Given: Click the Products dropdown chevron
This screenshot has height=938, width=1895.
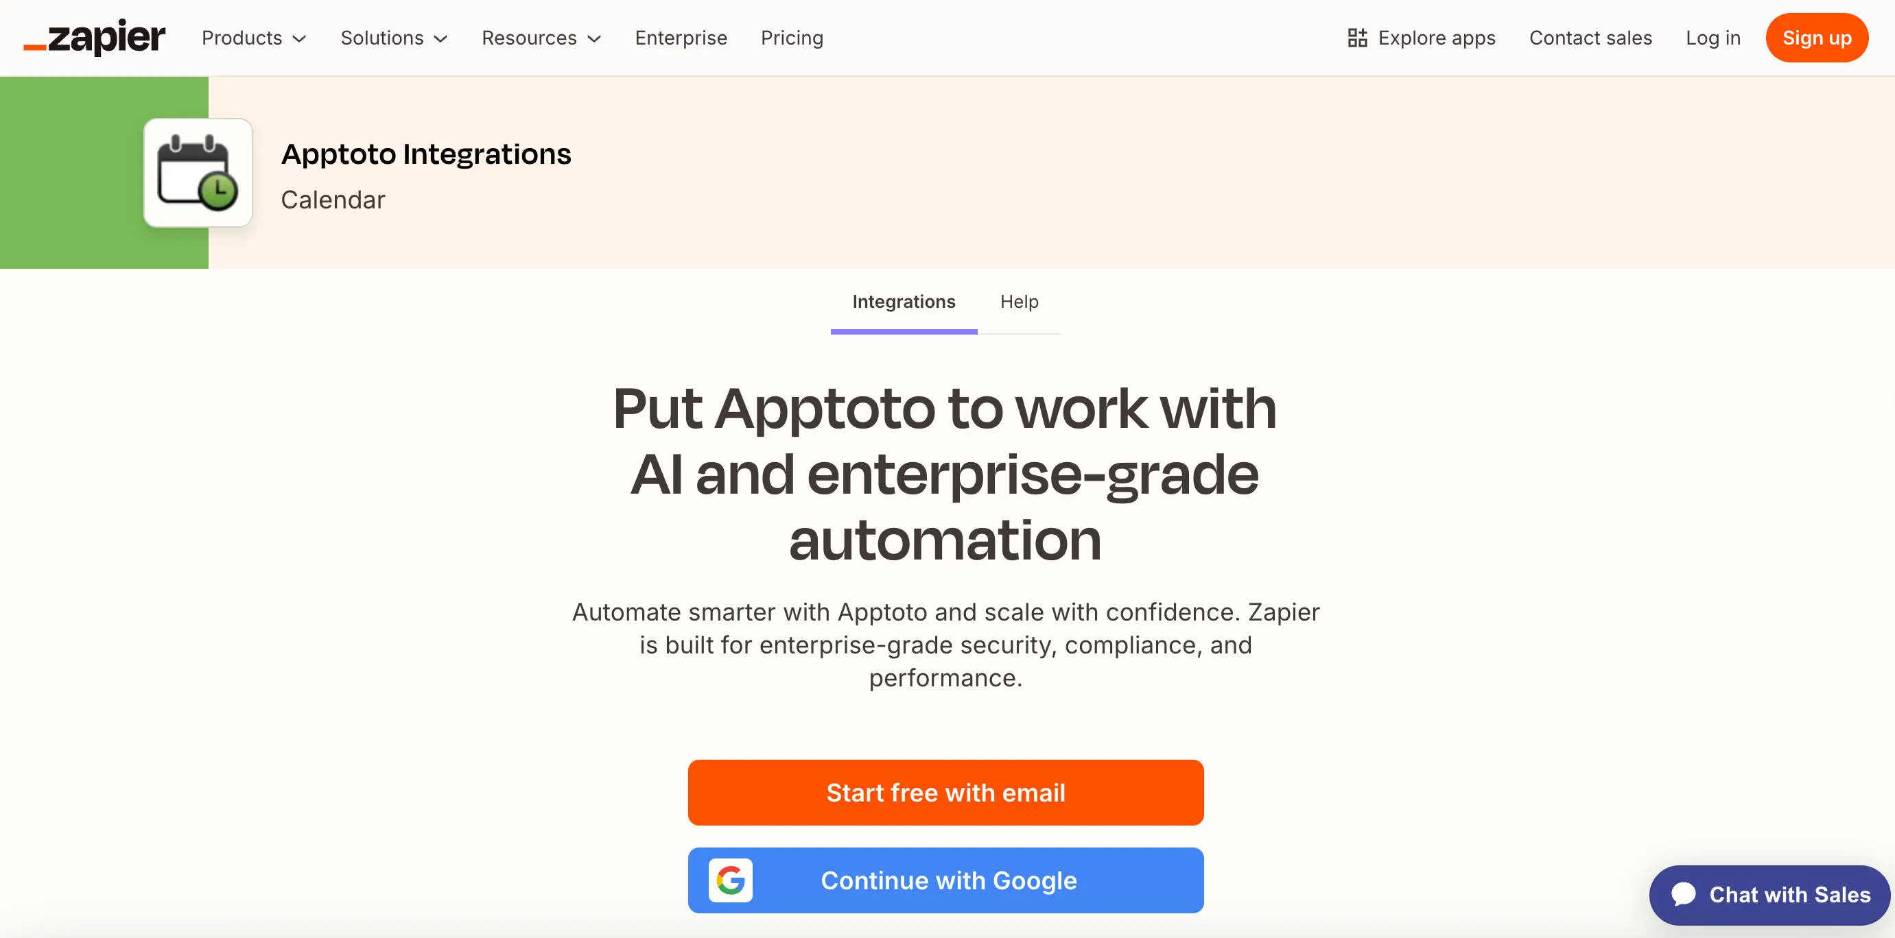Looking at the screenshot, I should click(300, 39).
